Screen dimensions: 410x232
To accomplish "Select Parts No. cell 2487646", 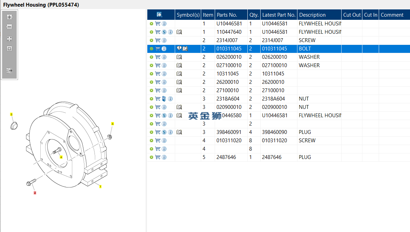I will click(231, 157).
